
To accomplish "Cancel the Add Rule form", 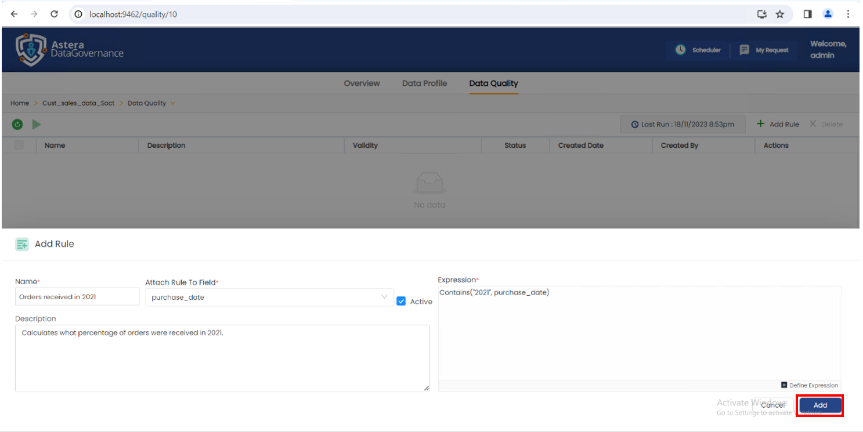I will click(772, 405).
